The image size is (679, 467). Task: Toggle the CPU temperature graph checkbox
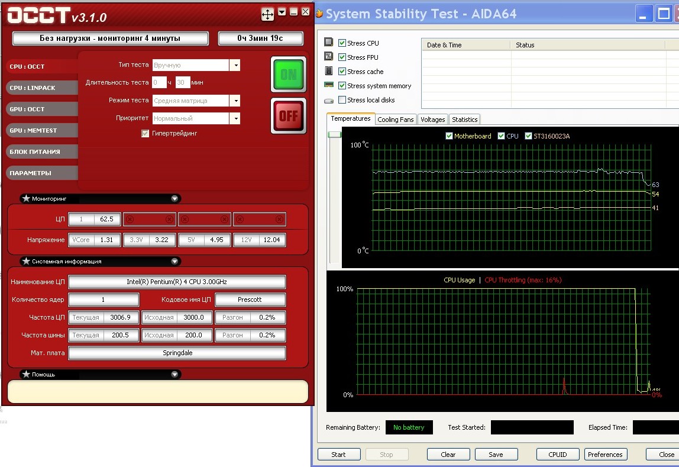pyautogui.click(x=502, y=136)
